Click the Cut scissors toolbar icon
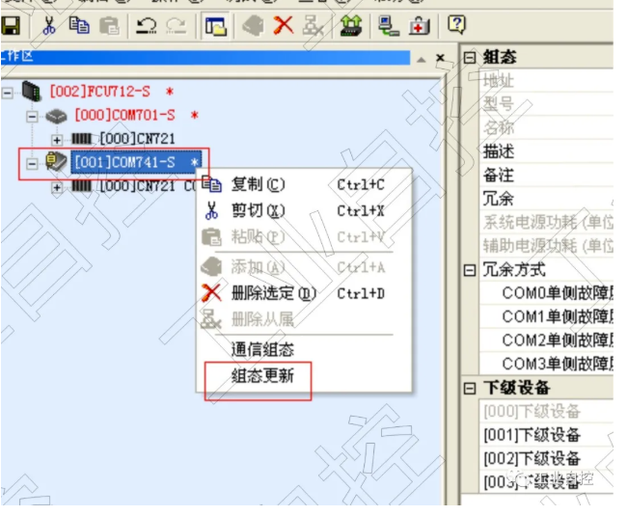Viewport: 628px width, 516px height. [x=48, y=25]
